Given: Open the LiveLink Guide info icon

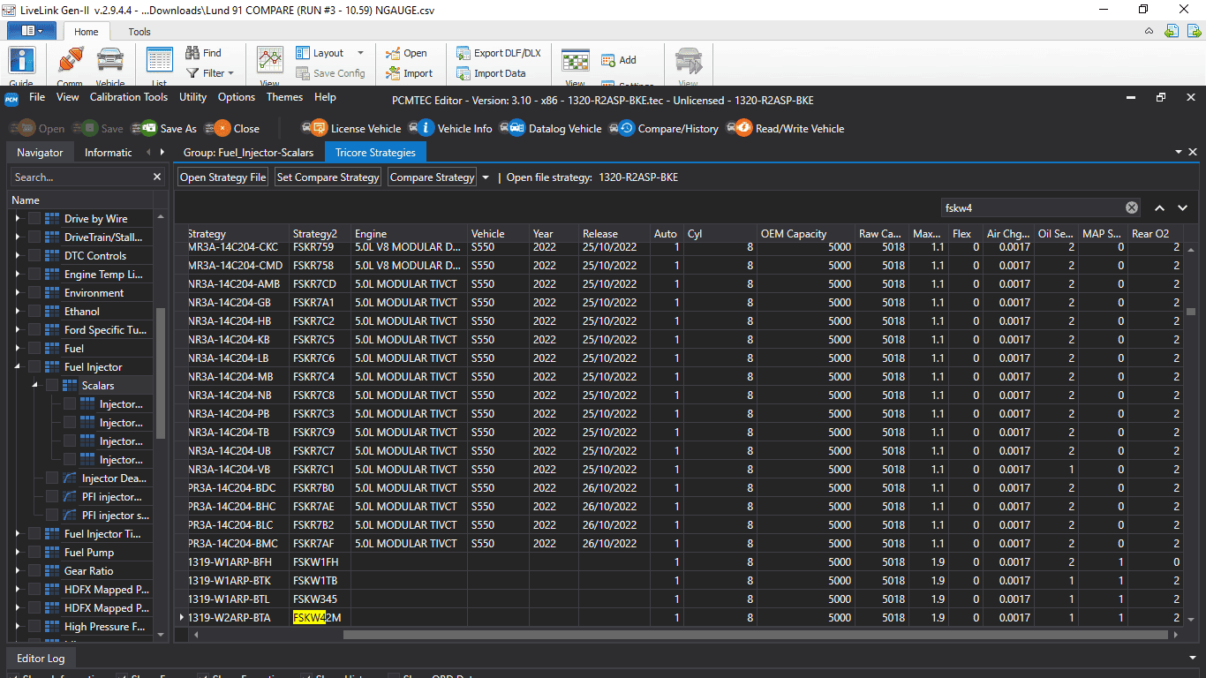Looking at the screenshot, I should point(21,60).
